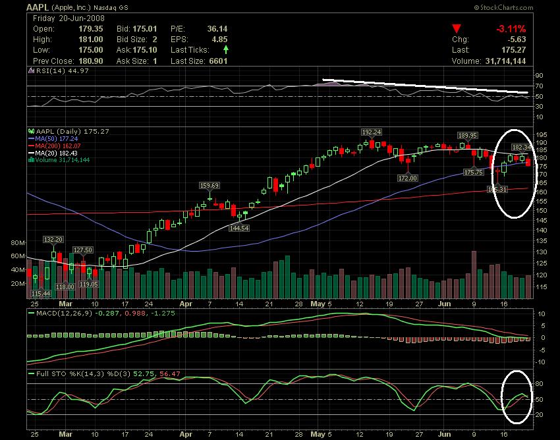
Task: Click the Ask value 175.10
Action: click(x=145, y=50)
